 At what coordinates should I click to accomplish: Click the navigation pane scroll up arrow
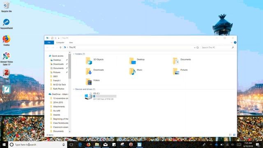pyautogui.click(x=69, y=53)
